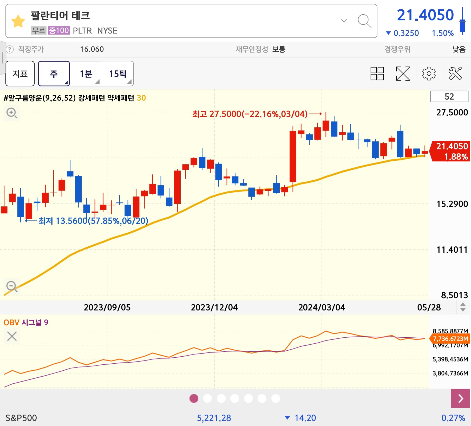
Task: Select the 15틱 tick interval tab
Action: 118,74
